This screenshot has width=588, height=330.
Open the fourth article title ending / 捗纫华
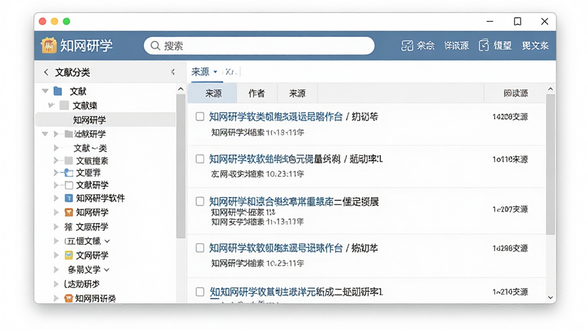click(x=293, y=249)
